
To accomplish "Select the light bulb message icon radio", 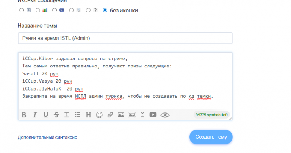I will 71,10.
